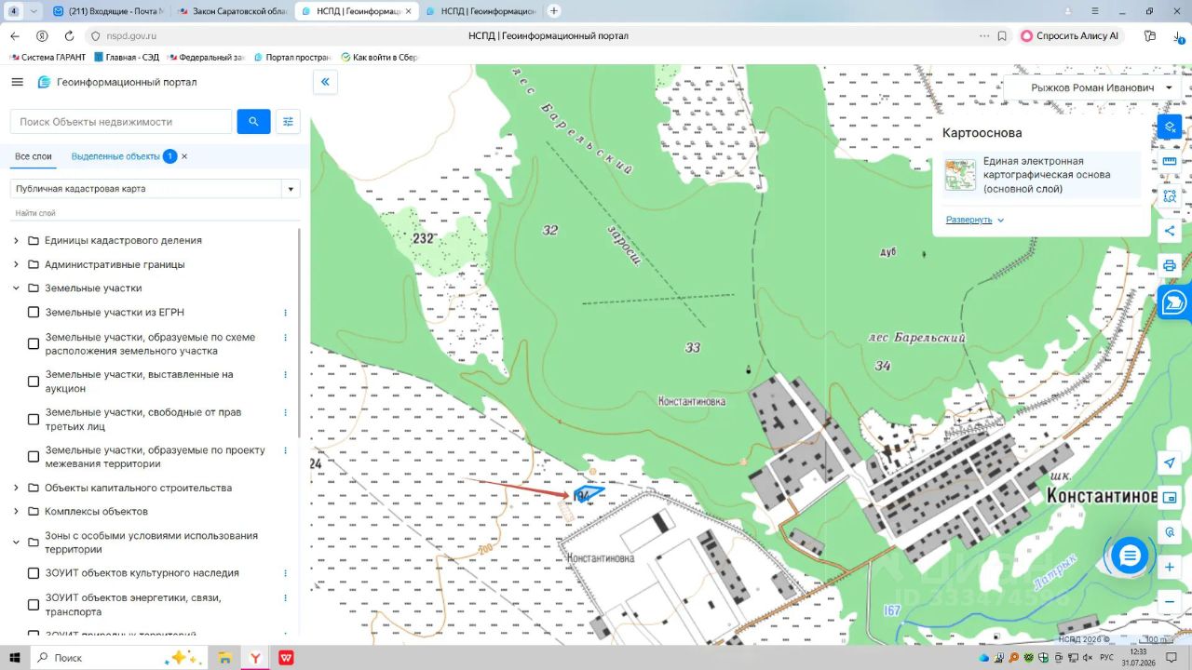Screen dimensions: 1192x670
Task: Expand Единицы кадастрового деления tree node
Action: coord(16,240)
